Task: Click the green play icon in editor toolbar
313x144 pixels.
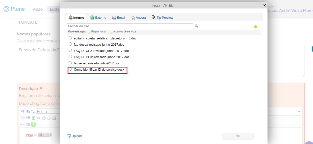Action: click(33, 124)
